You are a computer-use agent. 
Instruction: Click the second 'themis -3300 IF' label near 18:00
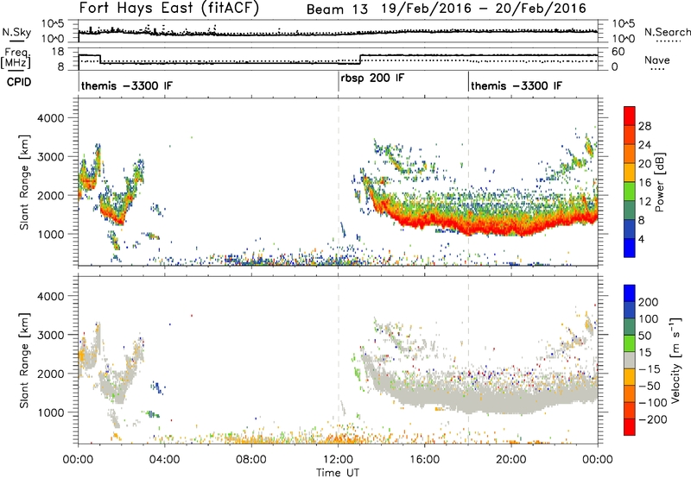(x=517, y=85)
